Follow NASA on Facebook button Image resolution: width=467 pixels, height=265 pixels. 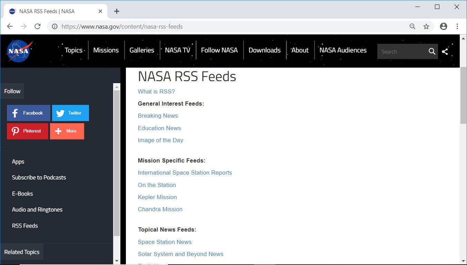(x=28, y=113)
